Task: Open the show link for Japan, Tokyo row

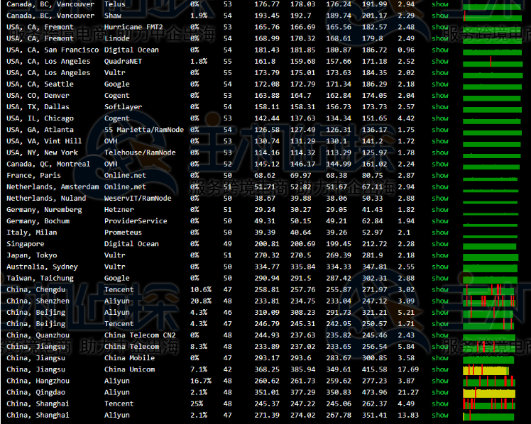Action: tap(440, 255)
